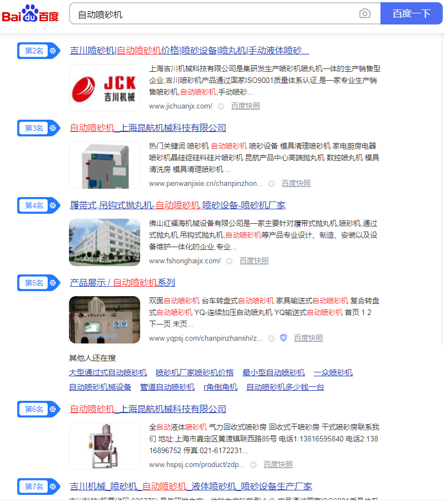Open result 产品展示 / 自动喷砂机系列
Image resolution: width=445 pixels, height=501 pixels.
point(122,282)
